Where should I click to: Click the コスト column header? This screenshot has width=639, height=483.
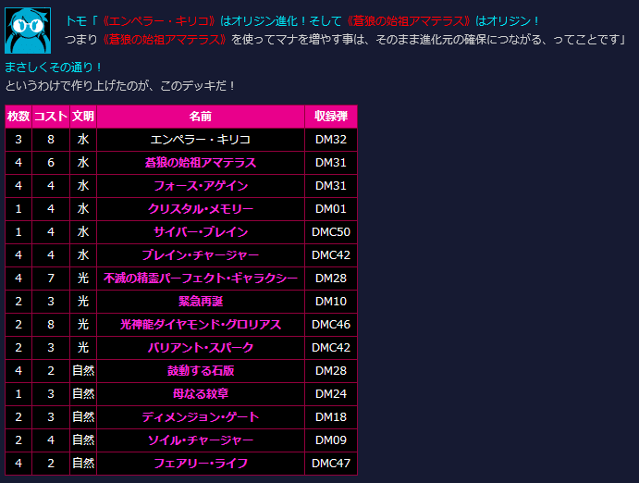[x=51, y=117]
